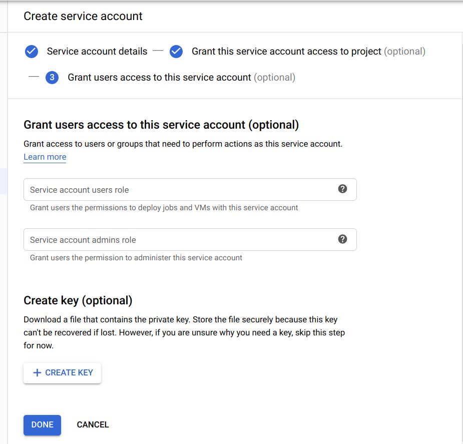Open the Learn more link
Image resolution: width=463 pixels, height=444 pixels.
click(45, 157)
